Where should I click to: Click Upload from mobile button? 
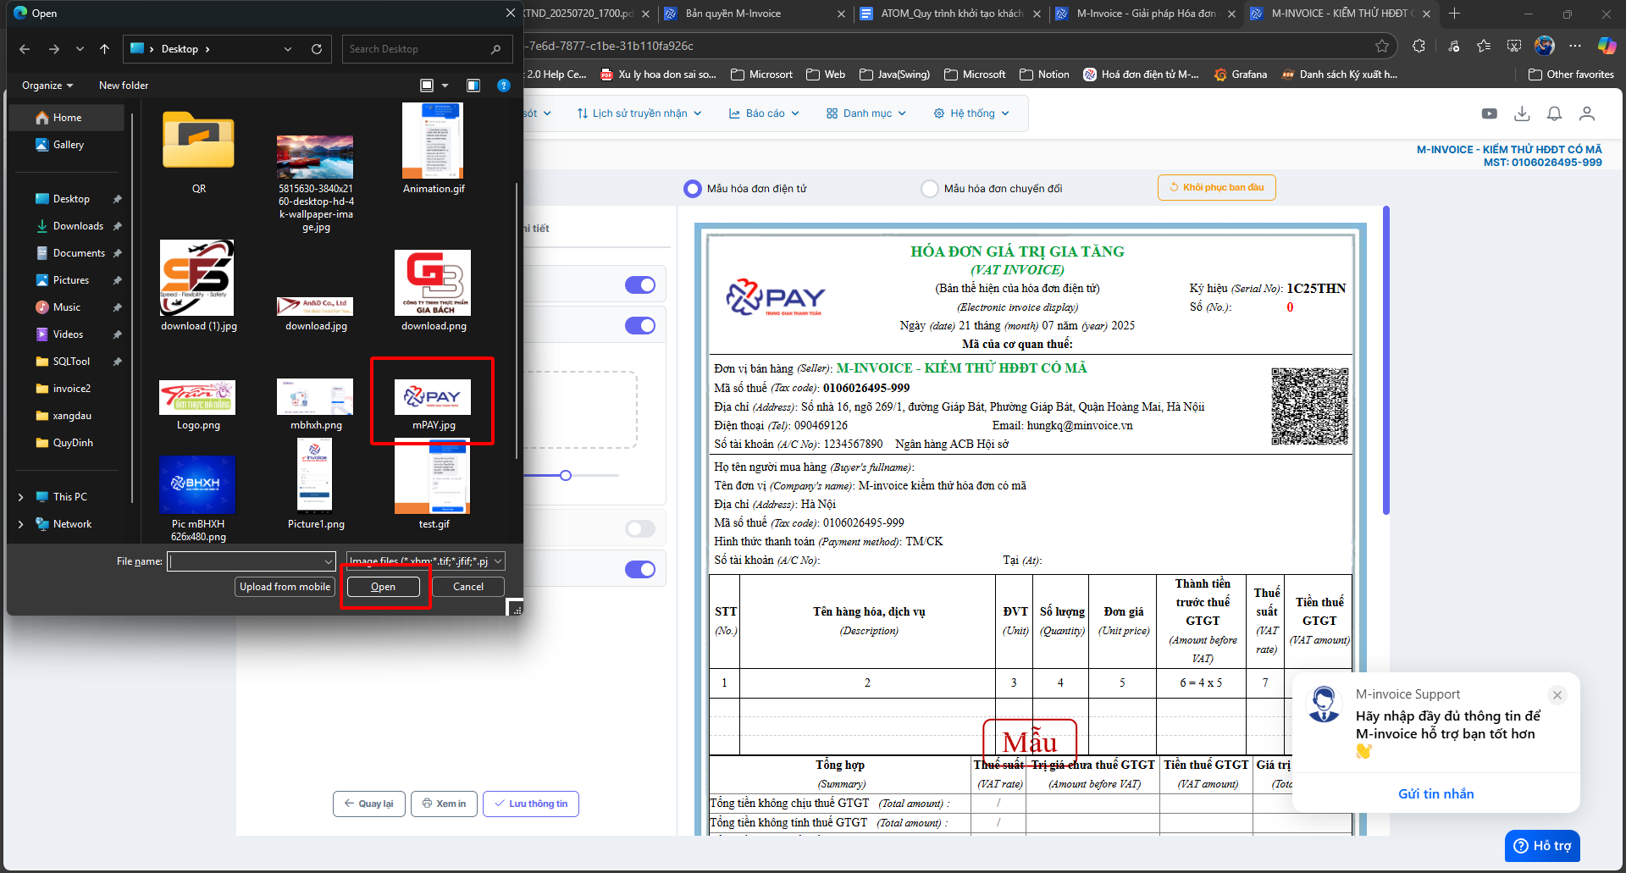tap(285, 587)
